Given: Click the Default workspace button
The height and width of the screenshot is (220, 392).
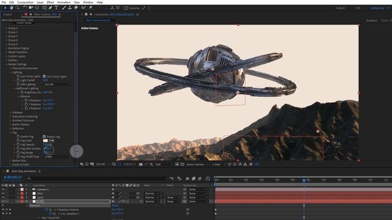Looking at the screenshot, I should coord(341,8).
